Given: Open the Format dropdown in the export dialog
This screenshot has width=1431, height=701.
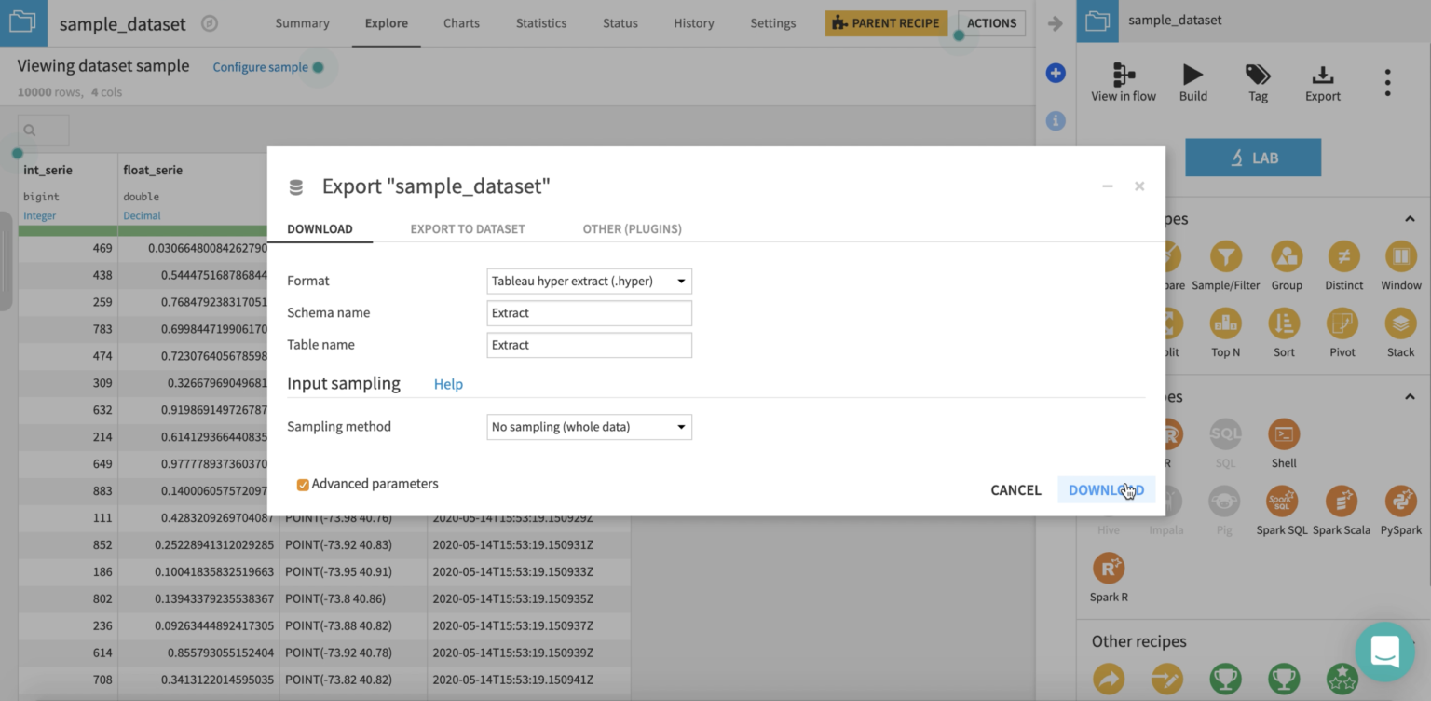Looking at the screenshot, I should coord(589,281).
